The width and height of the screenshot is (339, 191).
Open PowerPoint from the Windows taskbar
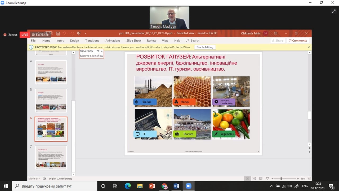pyautogui.click(x=152, y=186)
